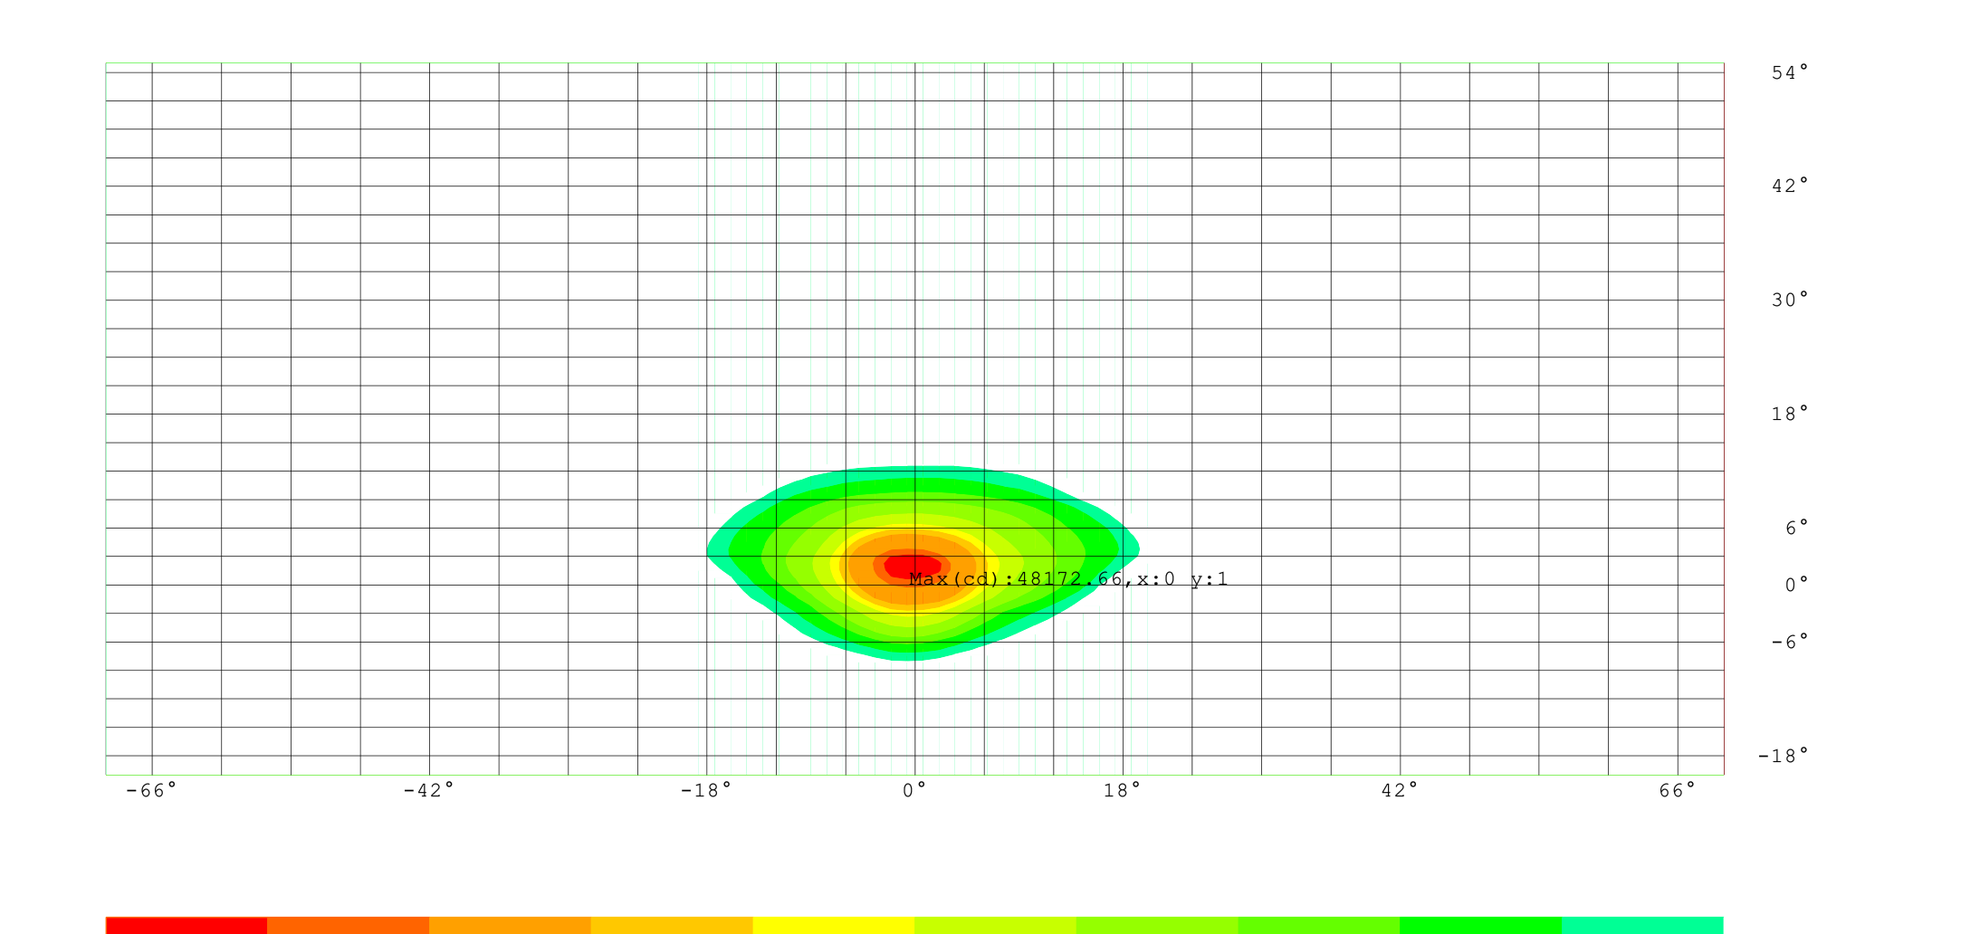Screen dimensions: 1980x934
Task: Click the -66° horizontal axis label
Action: pos(151,791)
